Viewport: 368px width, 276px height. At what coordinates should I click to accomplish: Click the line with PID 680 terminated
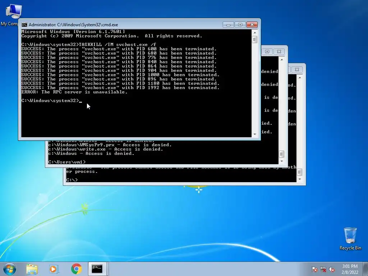coord(119,53)
